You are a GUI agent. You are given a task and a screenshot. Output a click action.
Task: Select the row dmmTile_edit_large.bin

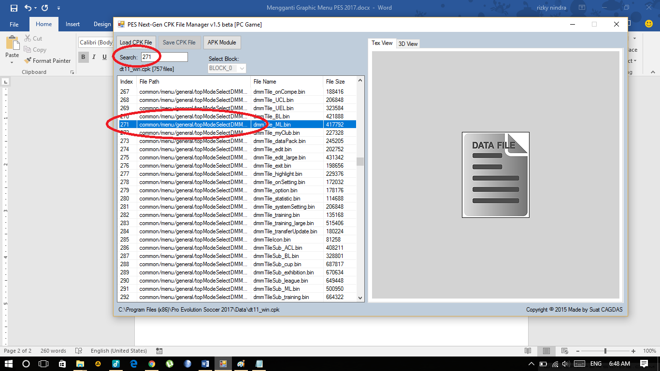point(237,157)
